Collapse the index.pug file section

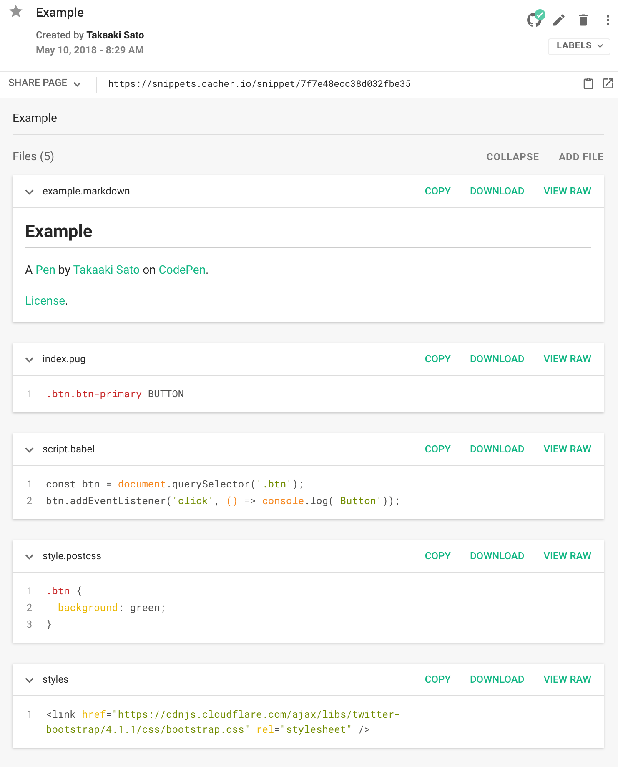click(x=29, y=360)
